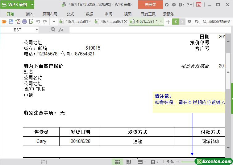
Task: Click the print icon in quick toolbar
Action: (x=24, y=22)
